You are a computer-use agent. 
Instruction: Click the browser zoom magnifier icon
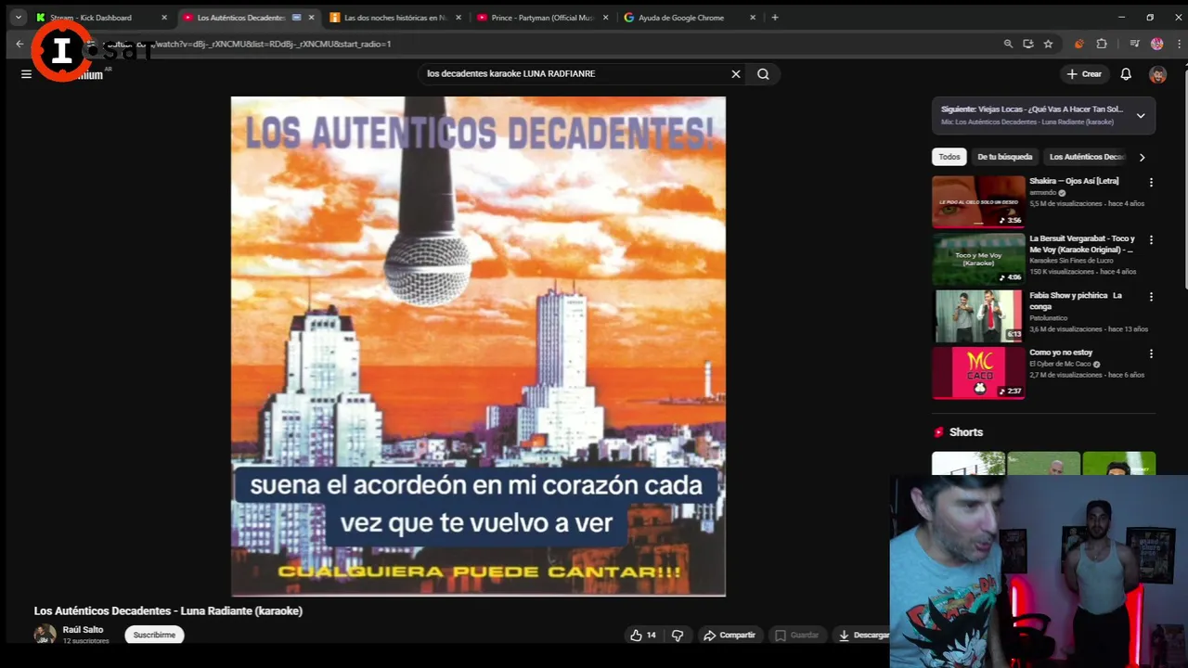tap(1008, 44)
